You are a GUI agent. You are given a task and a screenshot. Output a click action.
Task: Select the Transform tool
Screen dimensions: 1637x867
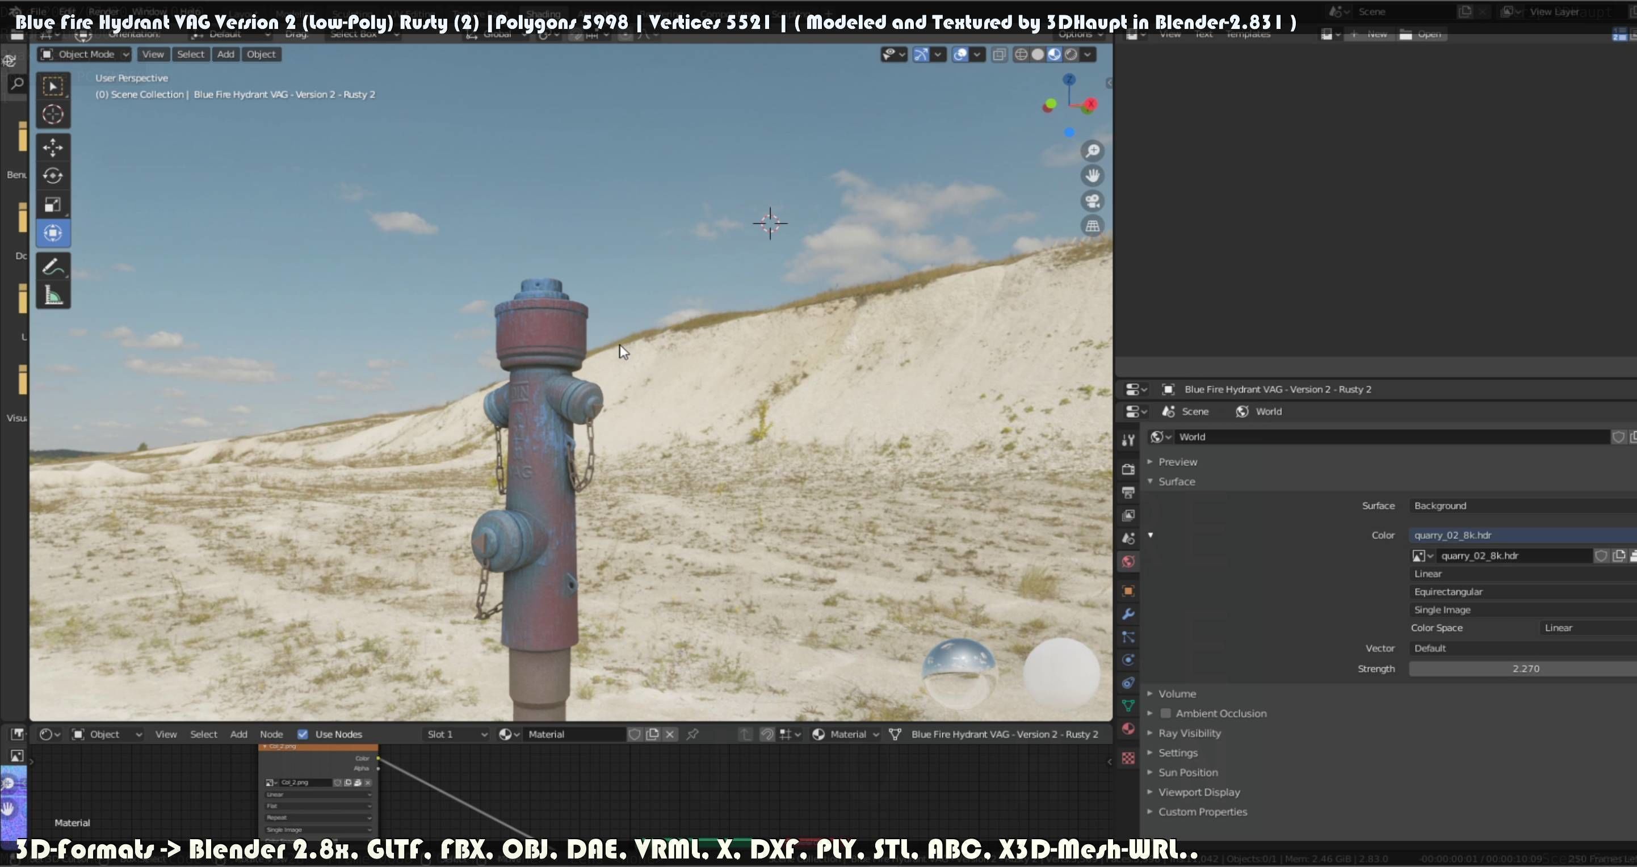(x=53, y=233)
